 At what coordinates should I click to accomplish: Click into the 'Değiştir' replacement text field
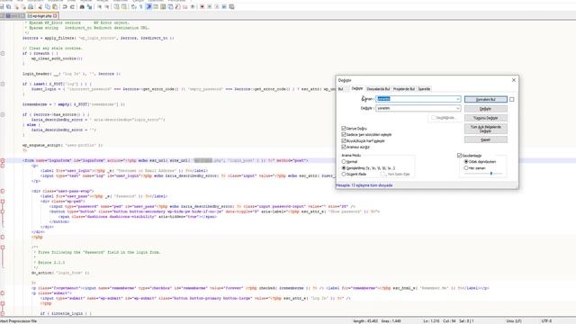pos(418,108)
